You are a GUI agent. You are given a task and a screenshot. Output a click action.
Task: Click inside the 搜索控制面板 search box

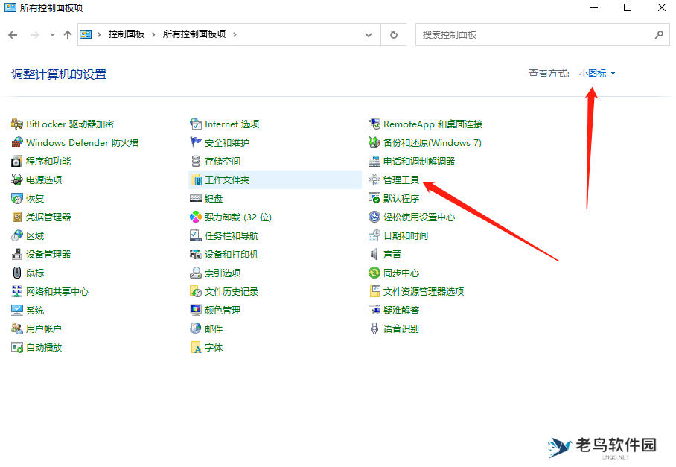click(x=521, y=34)
